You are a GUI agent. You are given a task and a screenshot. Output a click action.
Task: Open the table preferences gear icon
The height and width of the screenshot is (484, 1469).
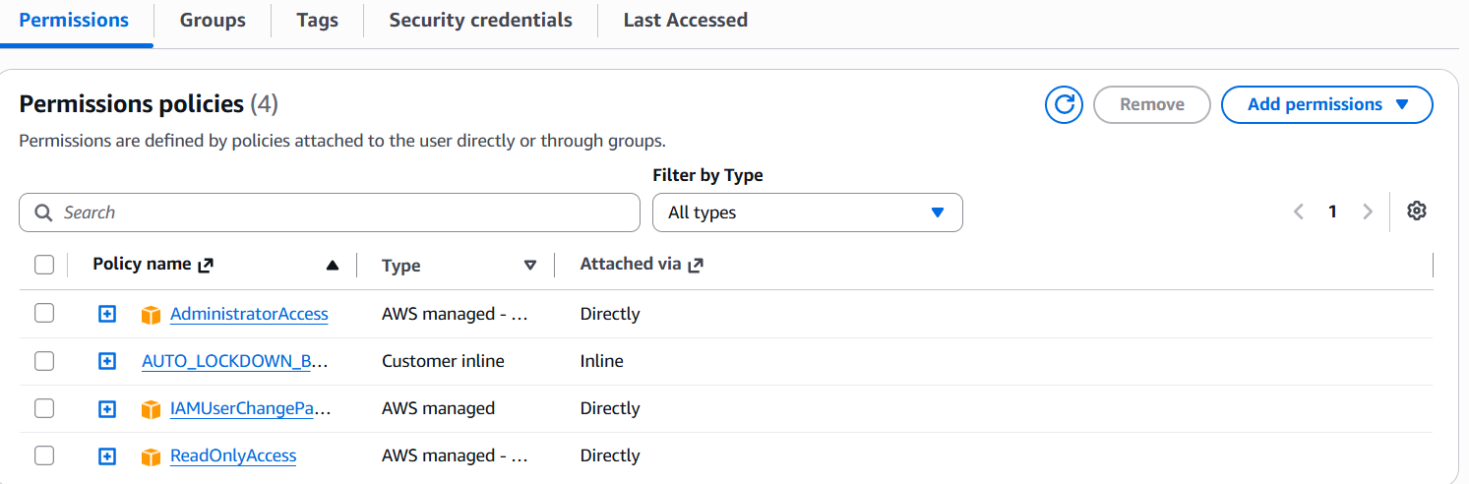(1417, 211)
